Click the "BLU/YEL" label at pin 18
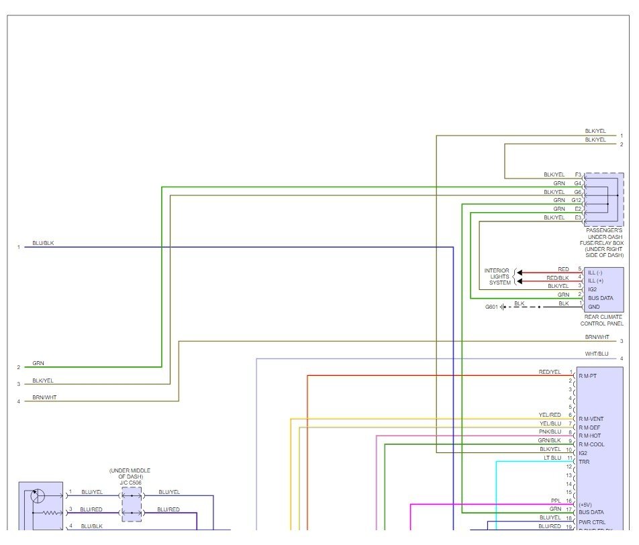 550,517
